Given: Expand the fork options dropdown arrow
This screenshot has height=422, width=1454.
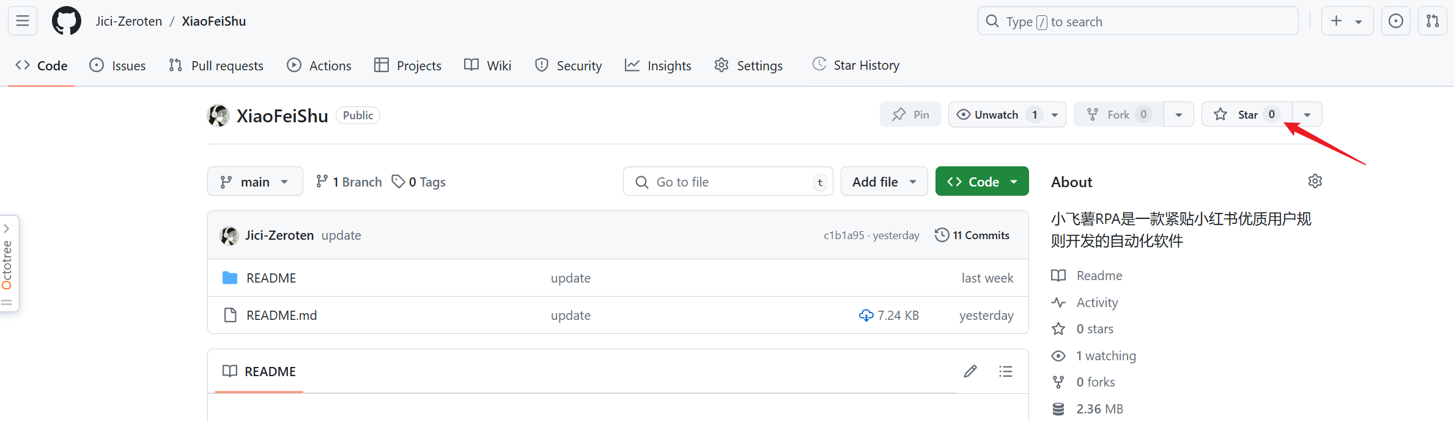Looking at the screenshot, I should pos(1179,114).
